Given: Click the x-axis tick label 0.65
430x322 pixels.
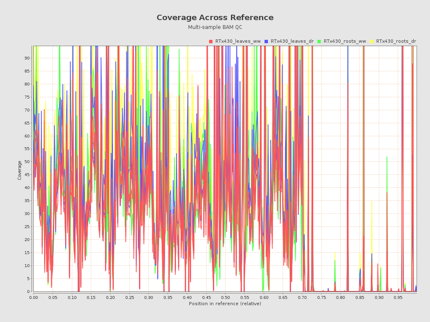Looking at the screenshot, I should tap(283, 298).
